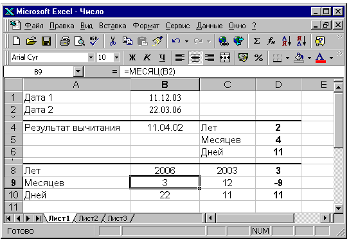The image size is (349, 242).
Task: Sort descending Я-А icon
Action: [x=301, y=41]
